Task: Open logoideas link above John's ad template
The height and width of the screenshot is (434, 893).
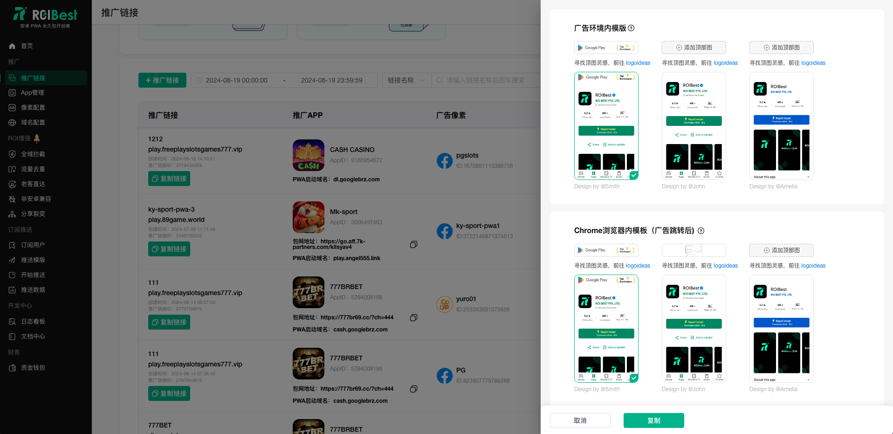Action: (726, 63)
